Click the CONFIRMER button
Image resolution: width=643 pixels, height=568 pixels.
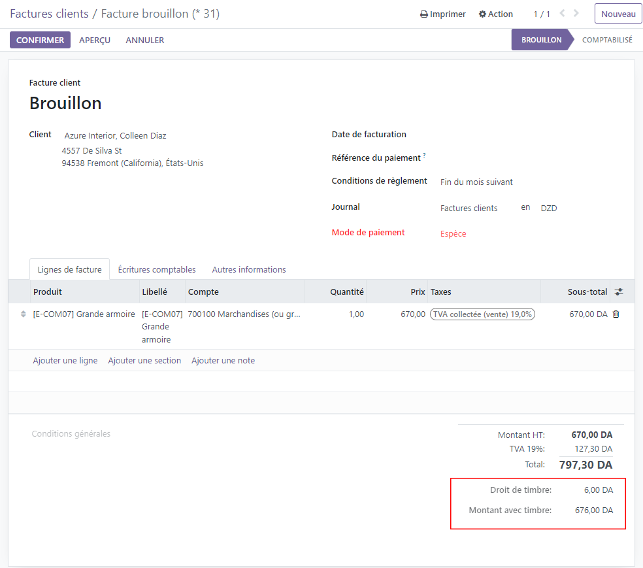click(41, 40)
